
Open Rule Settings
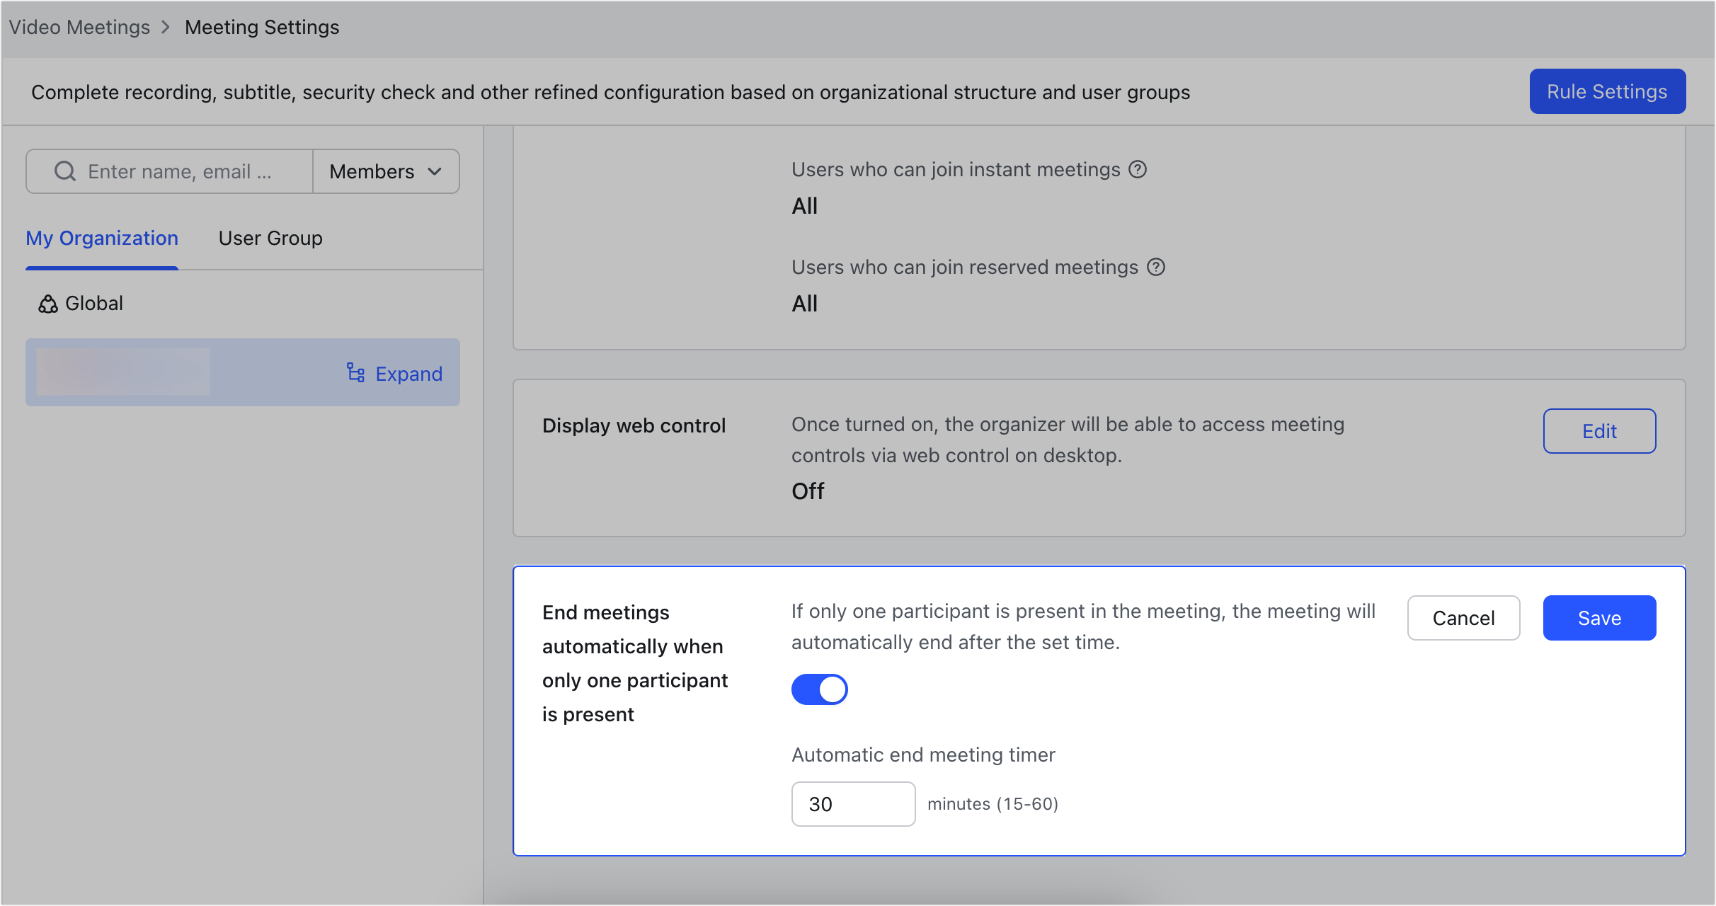click(1607, 91)
